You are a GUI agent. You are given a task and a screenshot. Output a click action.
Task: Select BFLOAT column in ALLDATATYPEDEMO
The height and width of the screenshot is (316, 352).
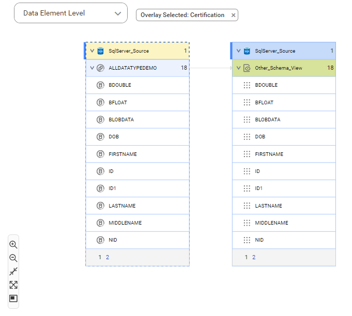point(137,102)
